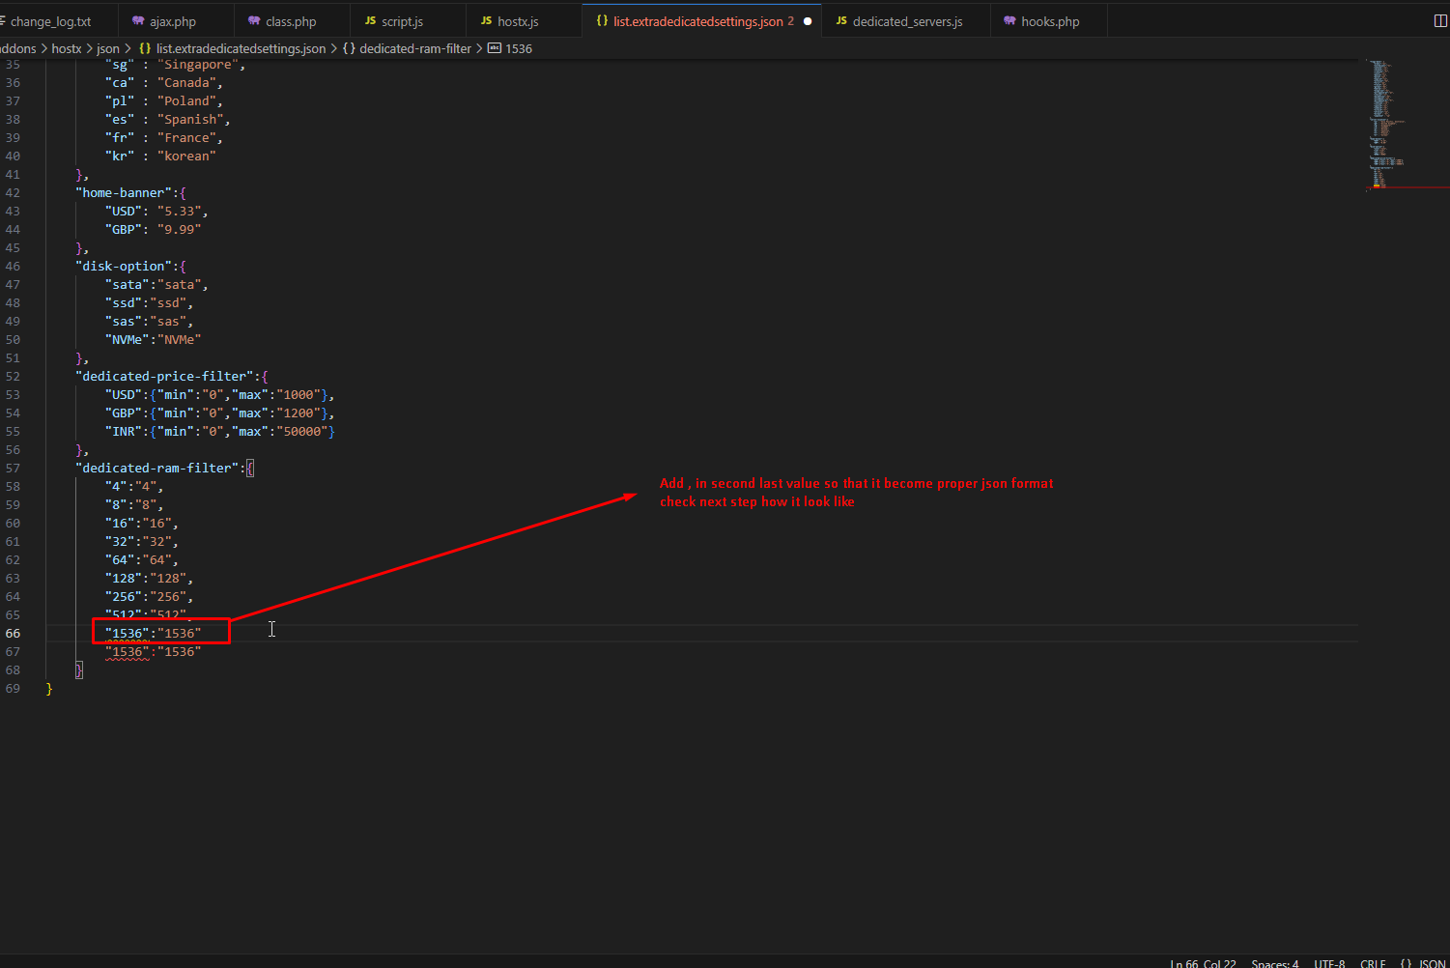This screenshot has height=968, width=1450.
Task: Place cursor on line 67 duplicate "1536" entry
Action: point(153,652)
